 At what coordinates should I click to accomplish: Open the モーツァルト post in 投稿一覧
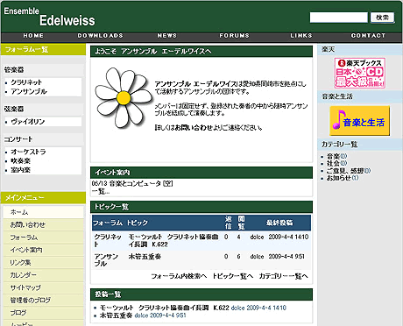165,308
